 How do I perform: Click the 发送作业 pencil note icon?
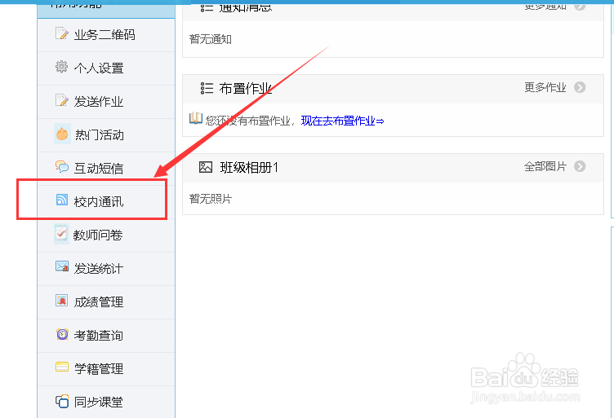[x=61, y=100]
